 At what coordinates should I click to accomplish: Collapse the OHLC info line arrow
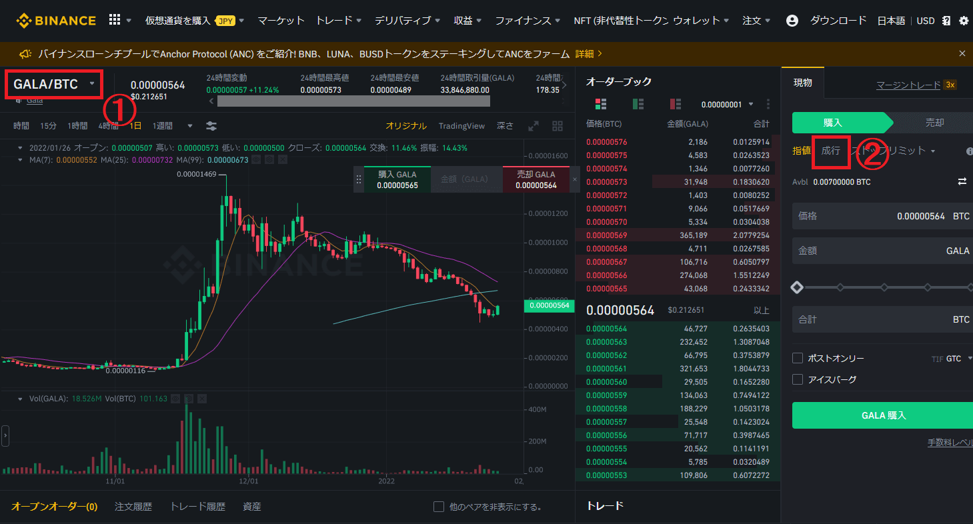pos(20,148)
